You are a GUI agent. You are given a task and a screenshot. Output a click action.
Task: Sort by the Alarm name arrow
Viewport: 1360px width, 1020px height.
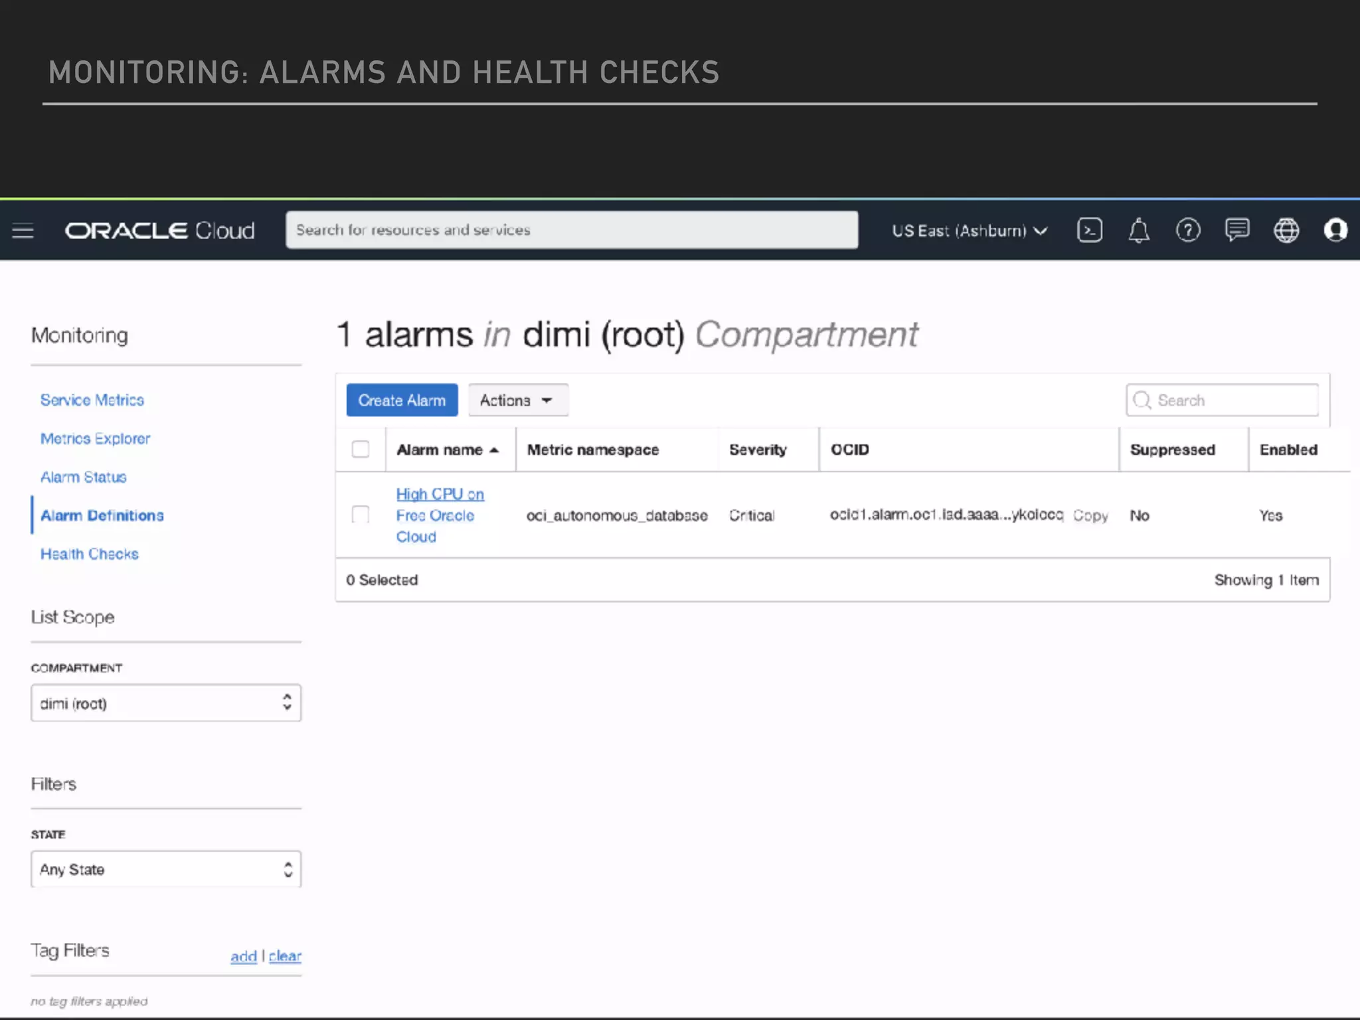point(494,450)
